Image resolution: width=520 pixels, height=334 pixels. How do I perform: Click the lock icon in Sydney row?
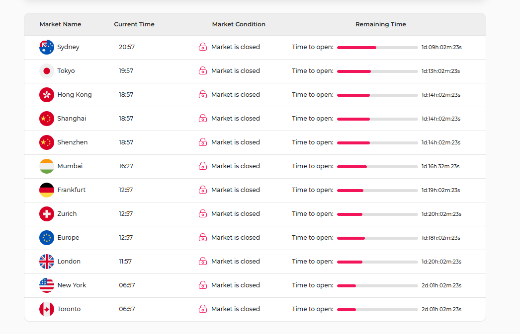coord(203,47)
